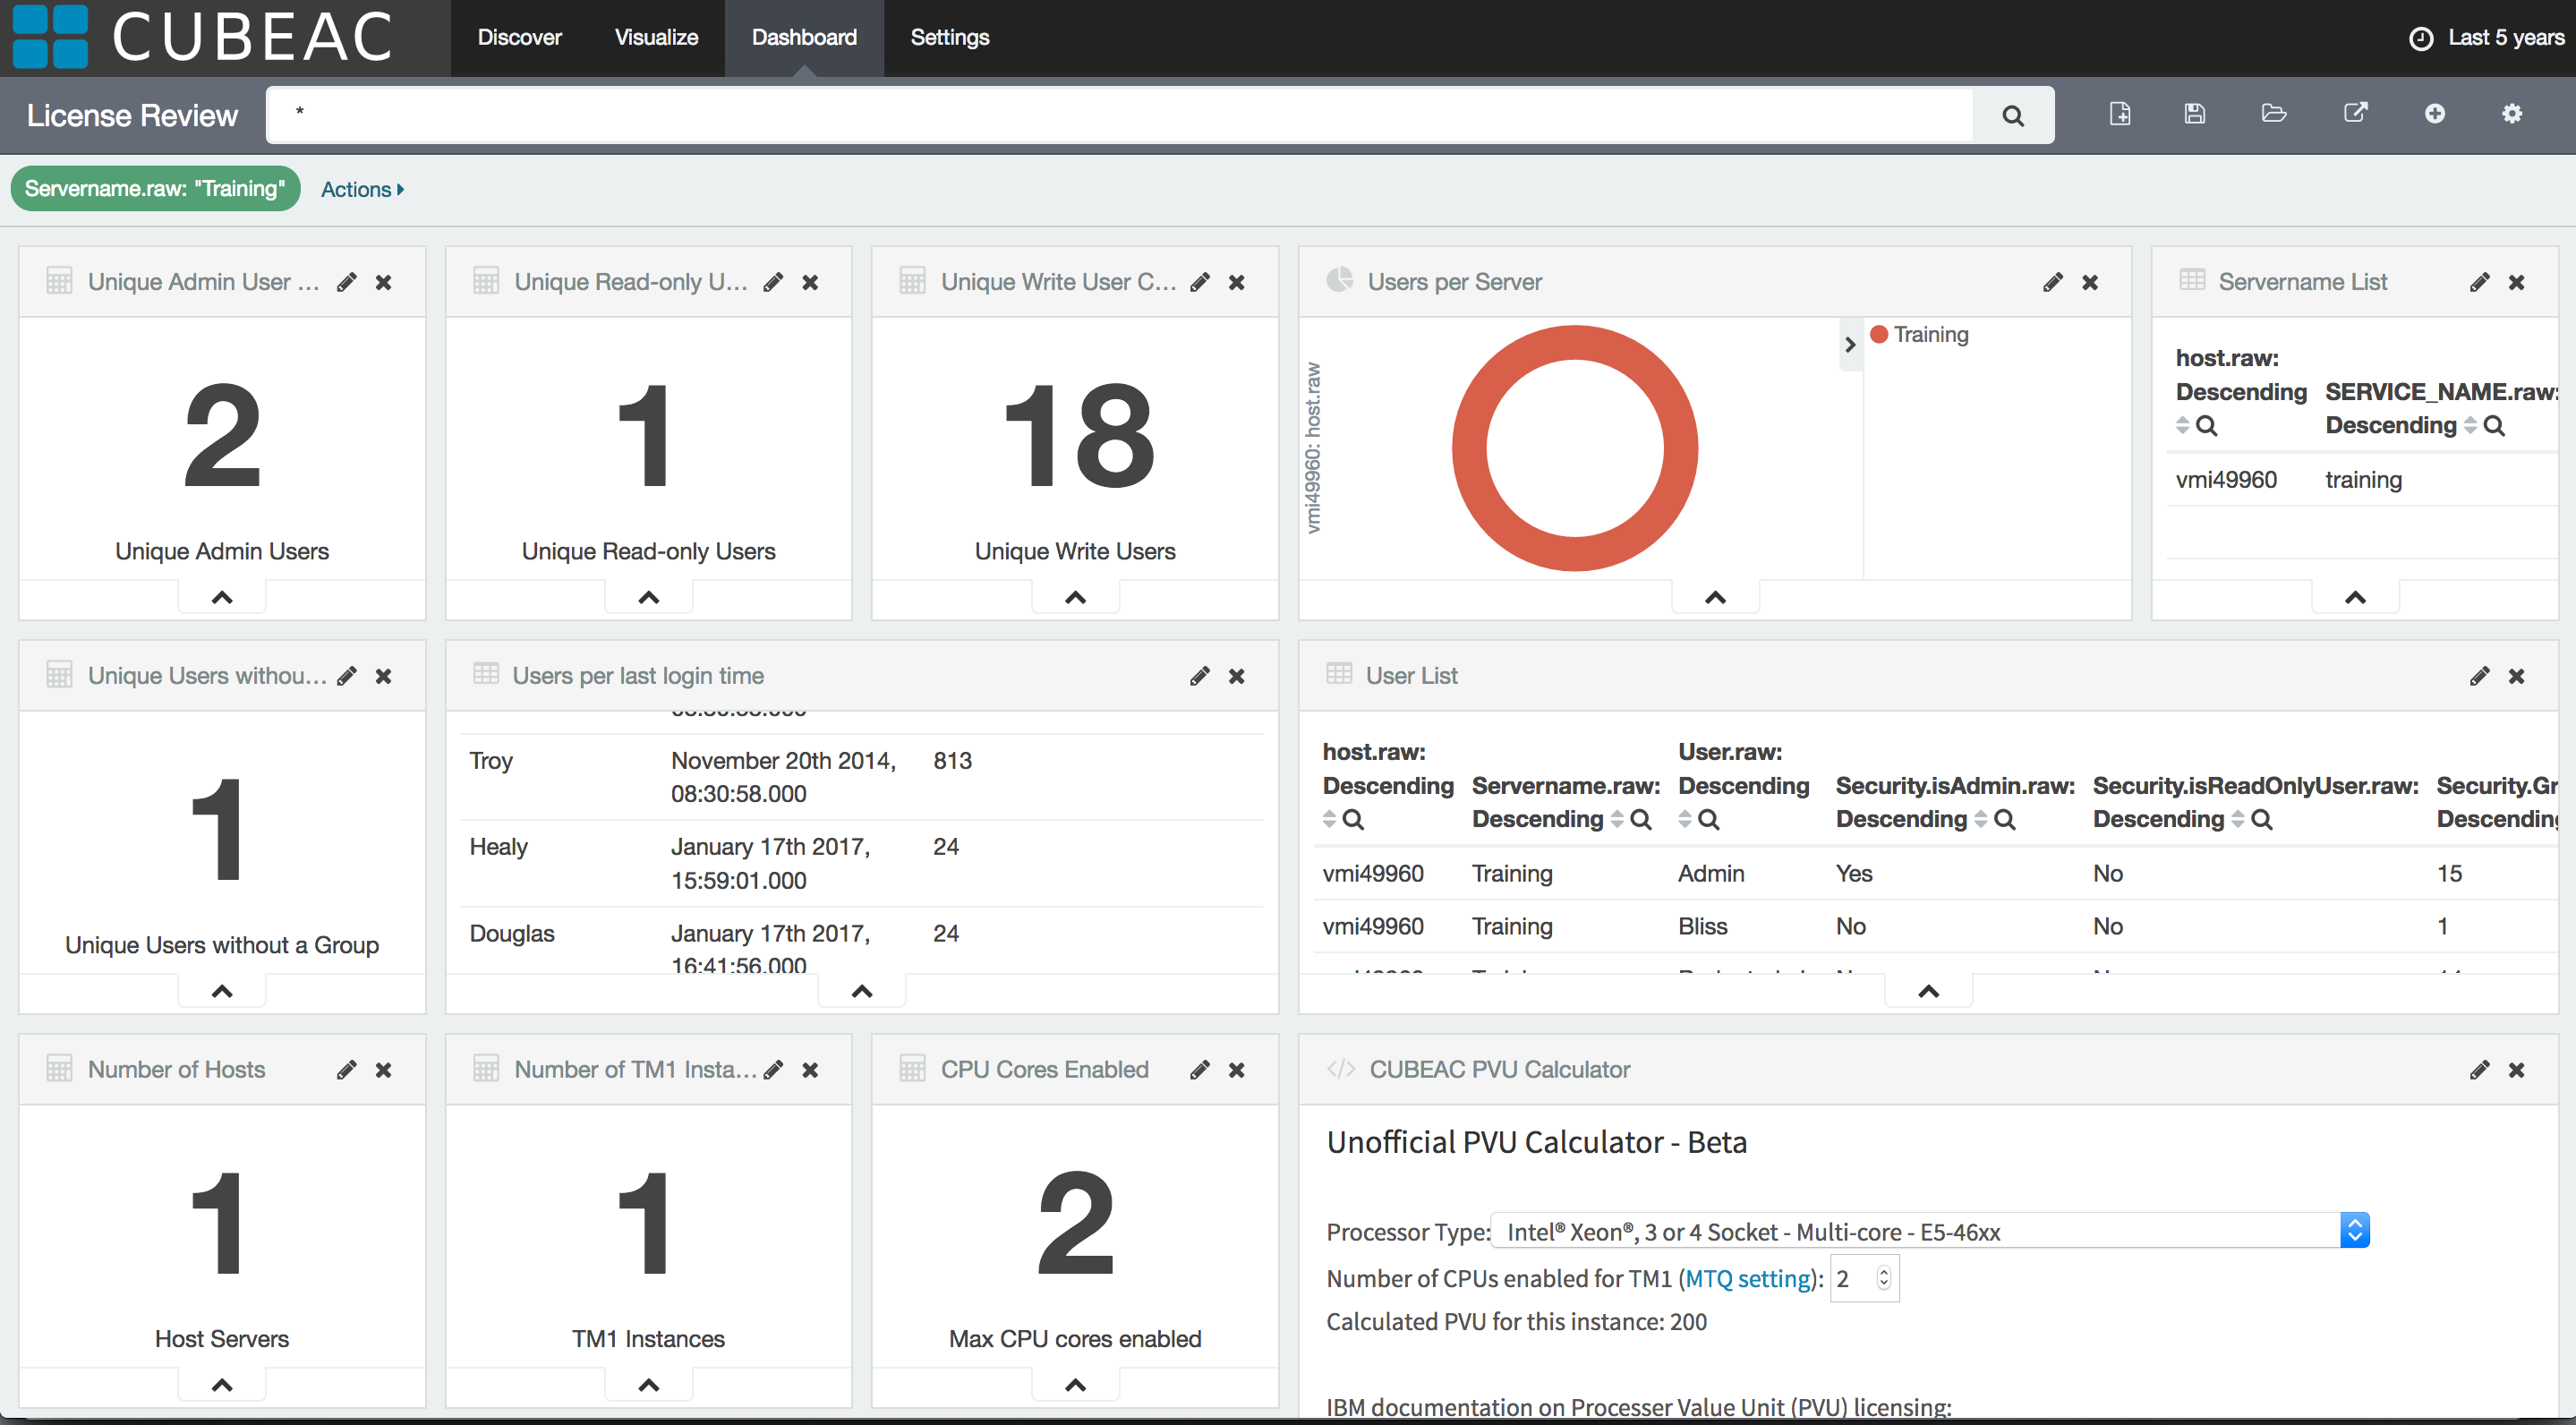Viewport: 2576px width, 1425px height.
Task: Edit the Unique Users without Group panel
Action: tap(346, 676)
